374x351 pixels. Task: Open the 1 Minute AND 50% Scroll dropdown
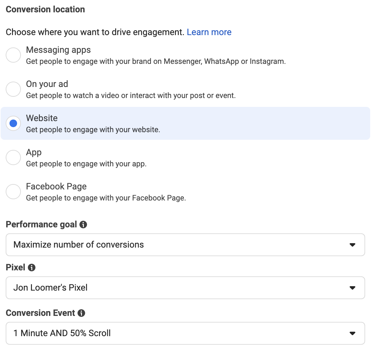185,333
